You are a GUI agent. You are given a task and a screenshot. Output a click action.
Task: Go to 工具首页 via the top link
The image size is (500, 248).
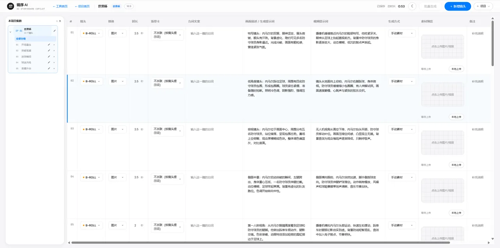pos(60,6)
